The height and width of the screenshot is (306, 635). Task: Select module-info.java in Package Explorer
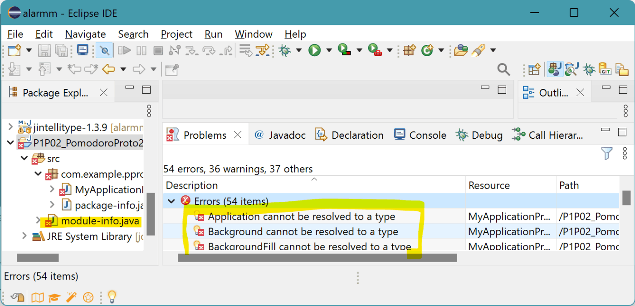point(100,221)
